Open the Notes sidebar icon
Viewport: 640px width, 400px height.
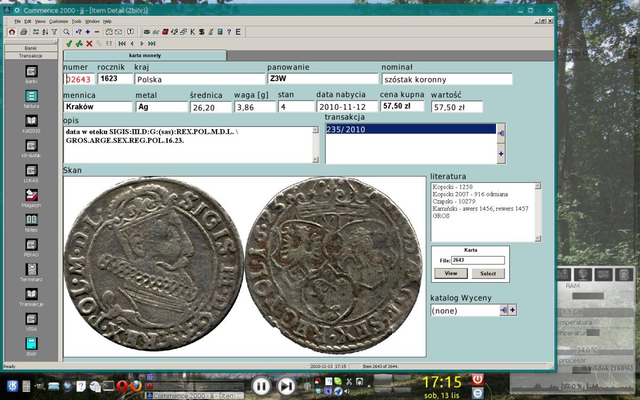point(31,220)
